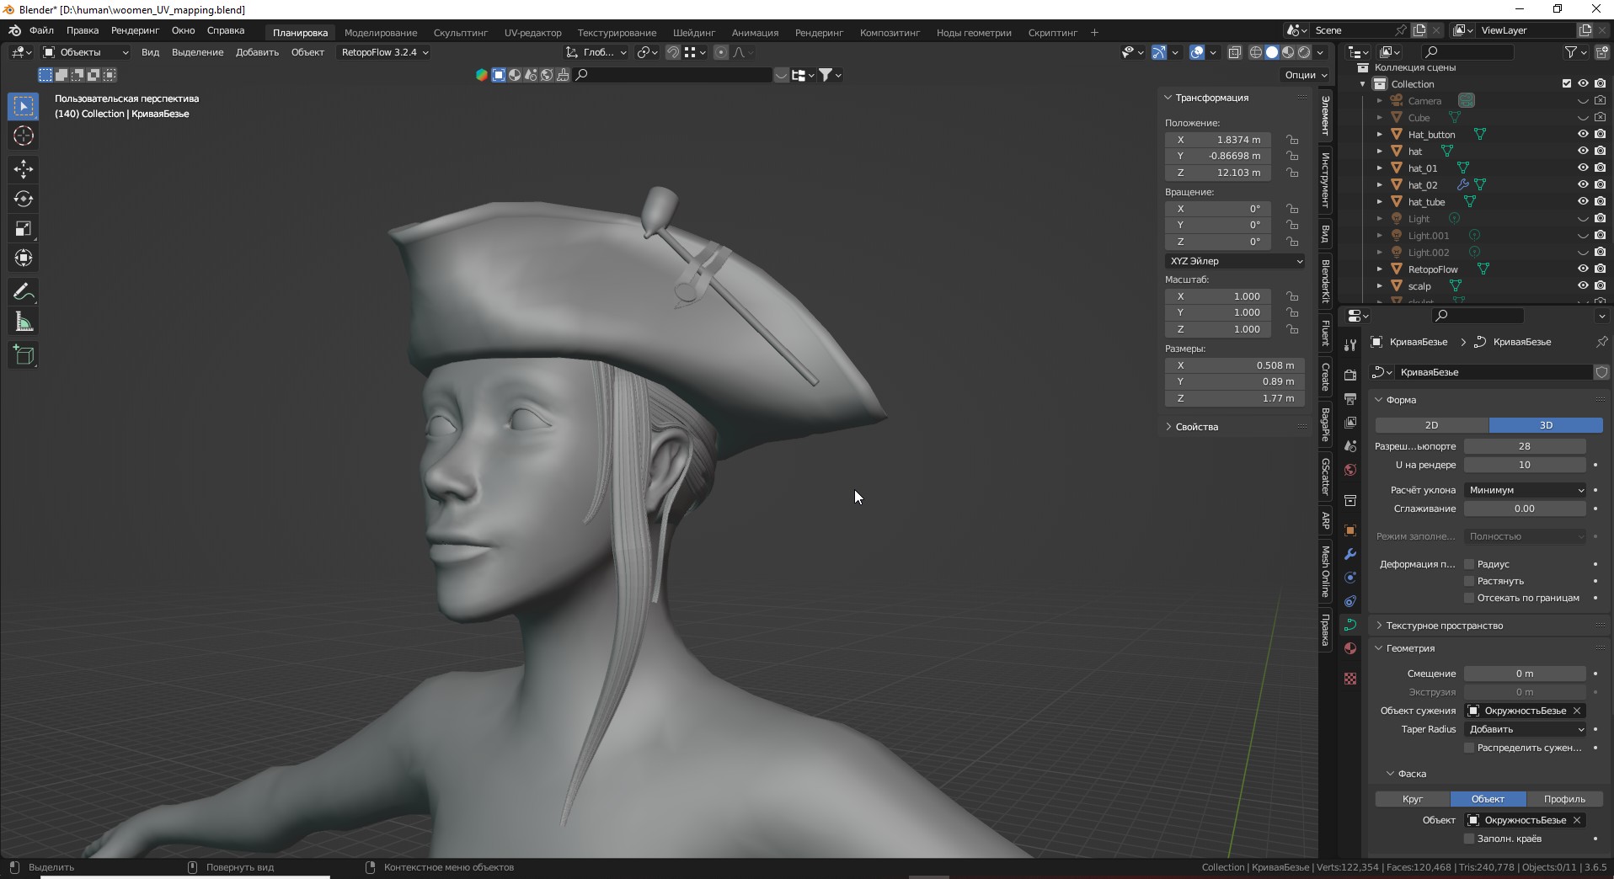Screen dimensions: 1614x879
Task: Activate the Move tool
Action: 24,169
